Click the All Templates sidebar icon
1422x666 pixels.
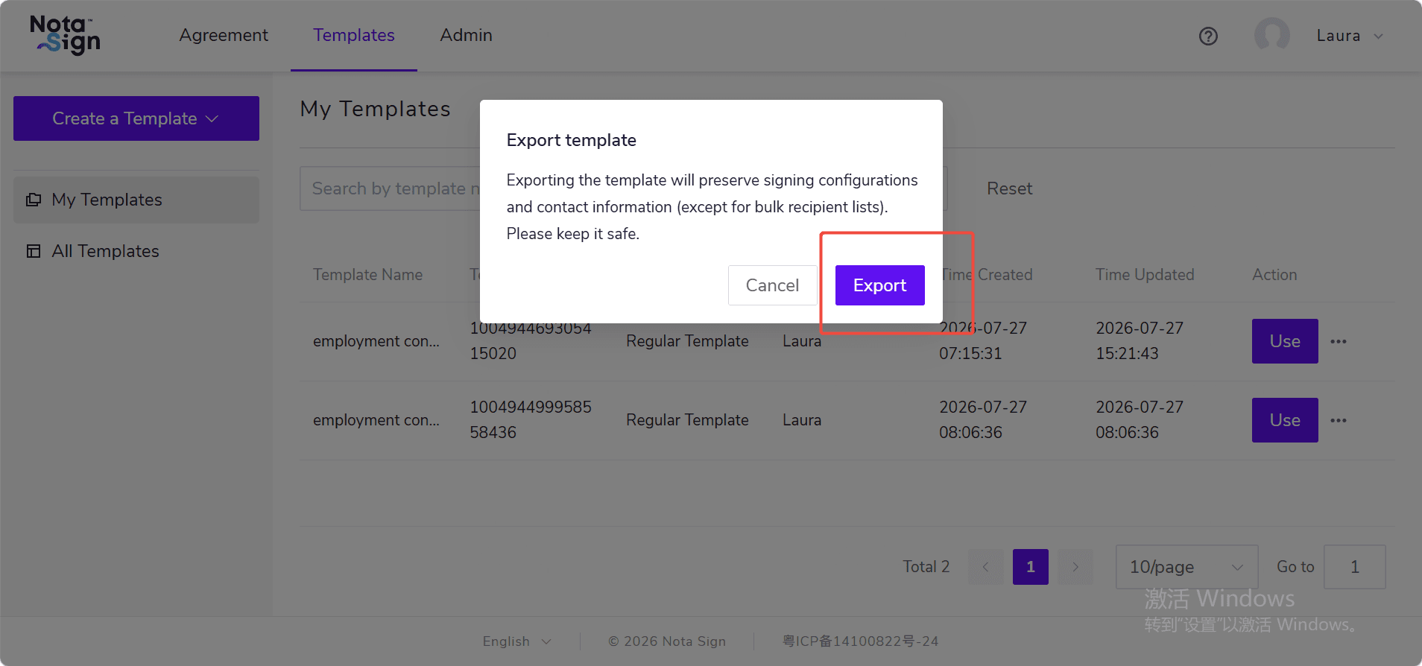pos(34,251)
